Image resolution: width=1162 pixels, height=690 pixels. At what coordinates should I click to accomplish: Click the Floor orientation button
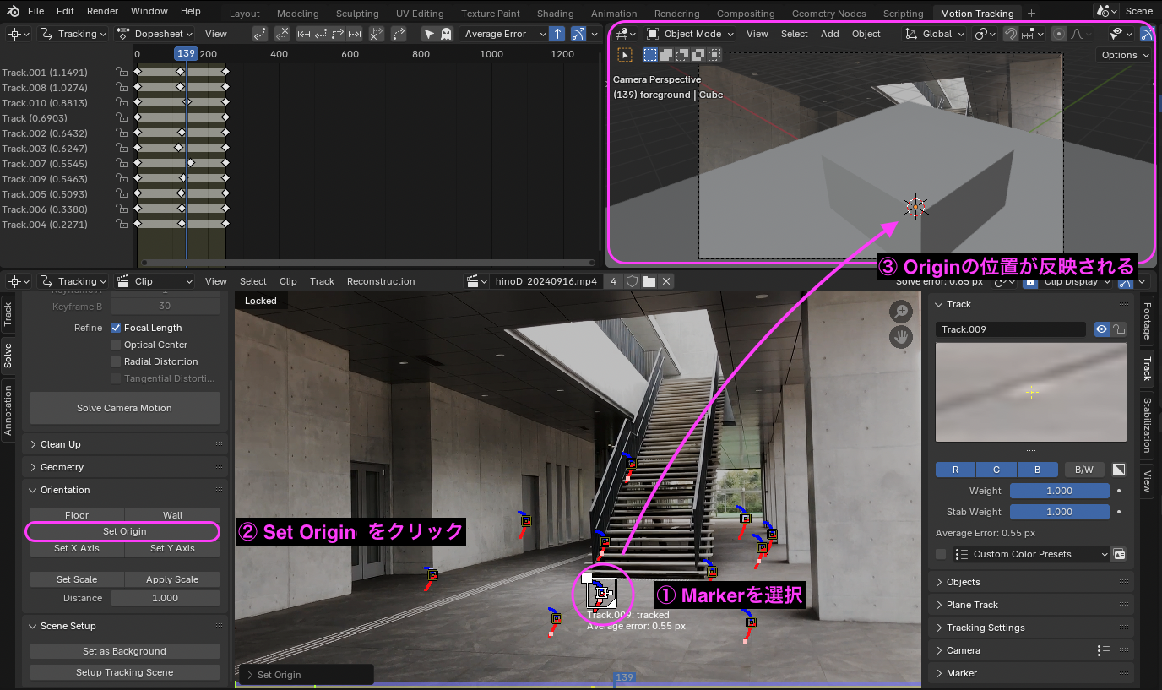[x=77, y=515]
